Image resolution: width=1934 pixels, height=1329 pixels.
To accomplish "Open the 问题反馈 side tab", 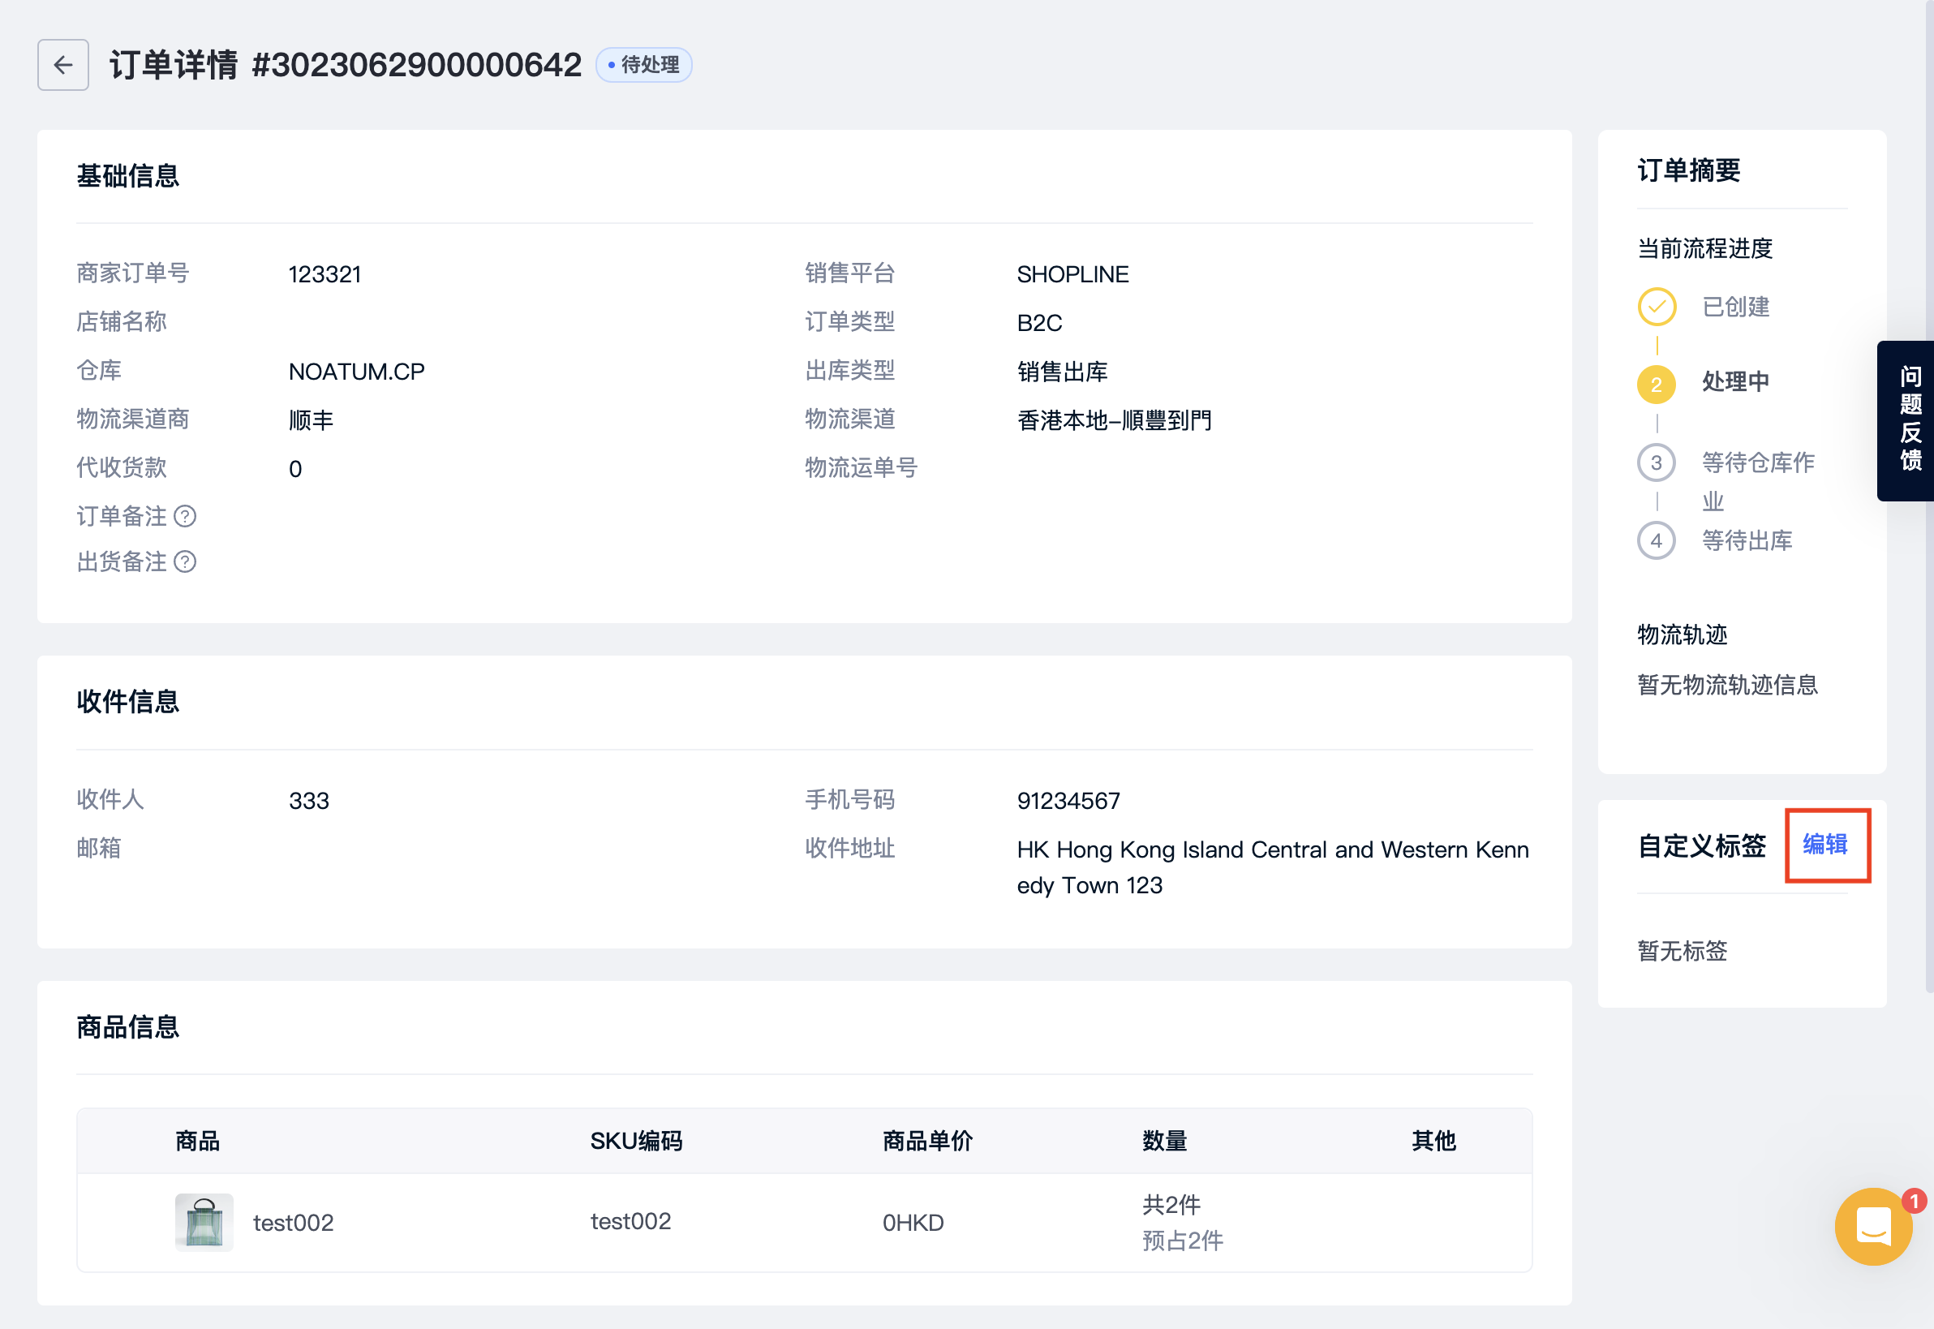I will click(x=1906, y=420).
